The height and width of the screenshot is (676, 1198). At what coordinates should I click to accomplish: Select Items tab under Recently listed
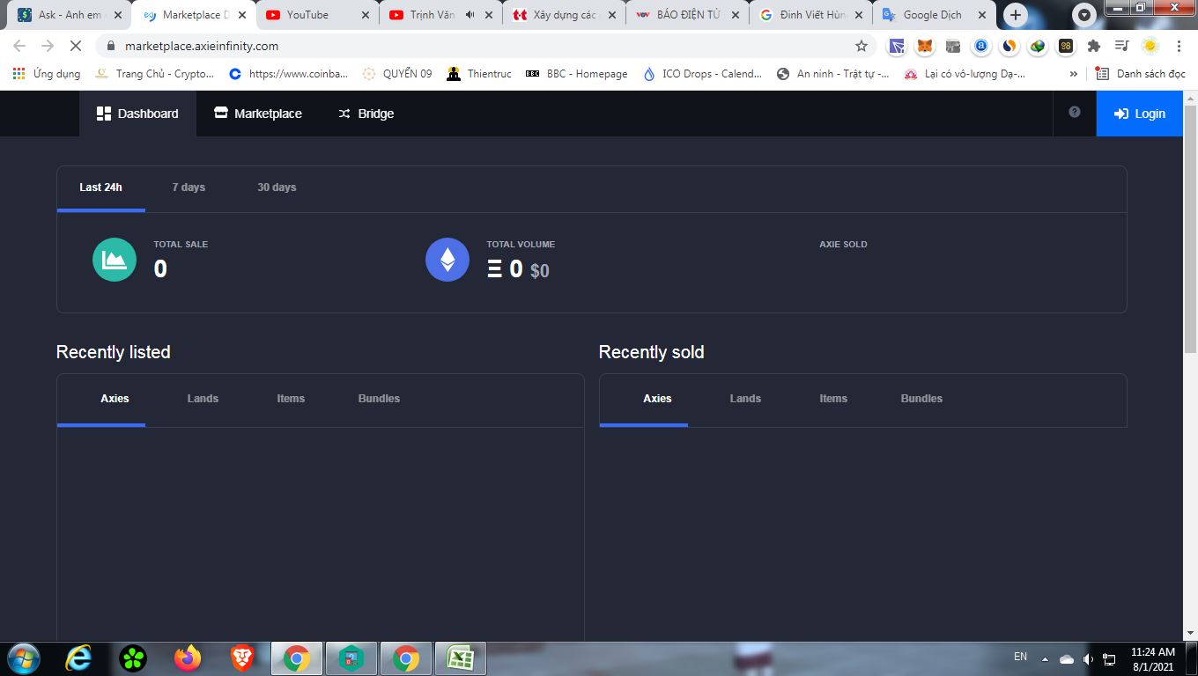pyautogui.click(x=291, y=399)
